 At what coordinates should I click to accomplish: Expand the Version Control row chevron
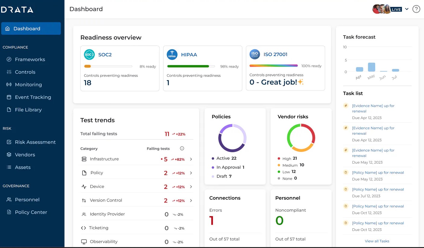[x=191, y=201]
